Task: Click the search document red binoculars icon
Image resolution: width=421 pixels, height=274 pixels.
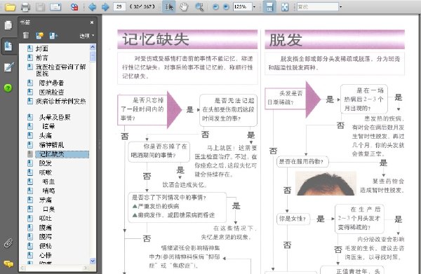Action: click(74, 7)
